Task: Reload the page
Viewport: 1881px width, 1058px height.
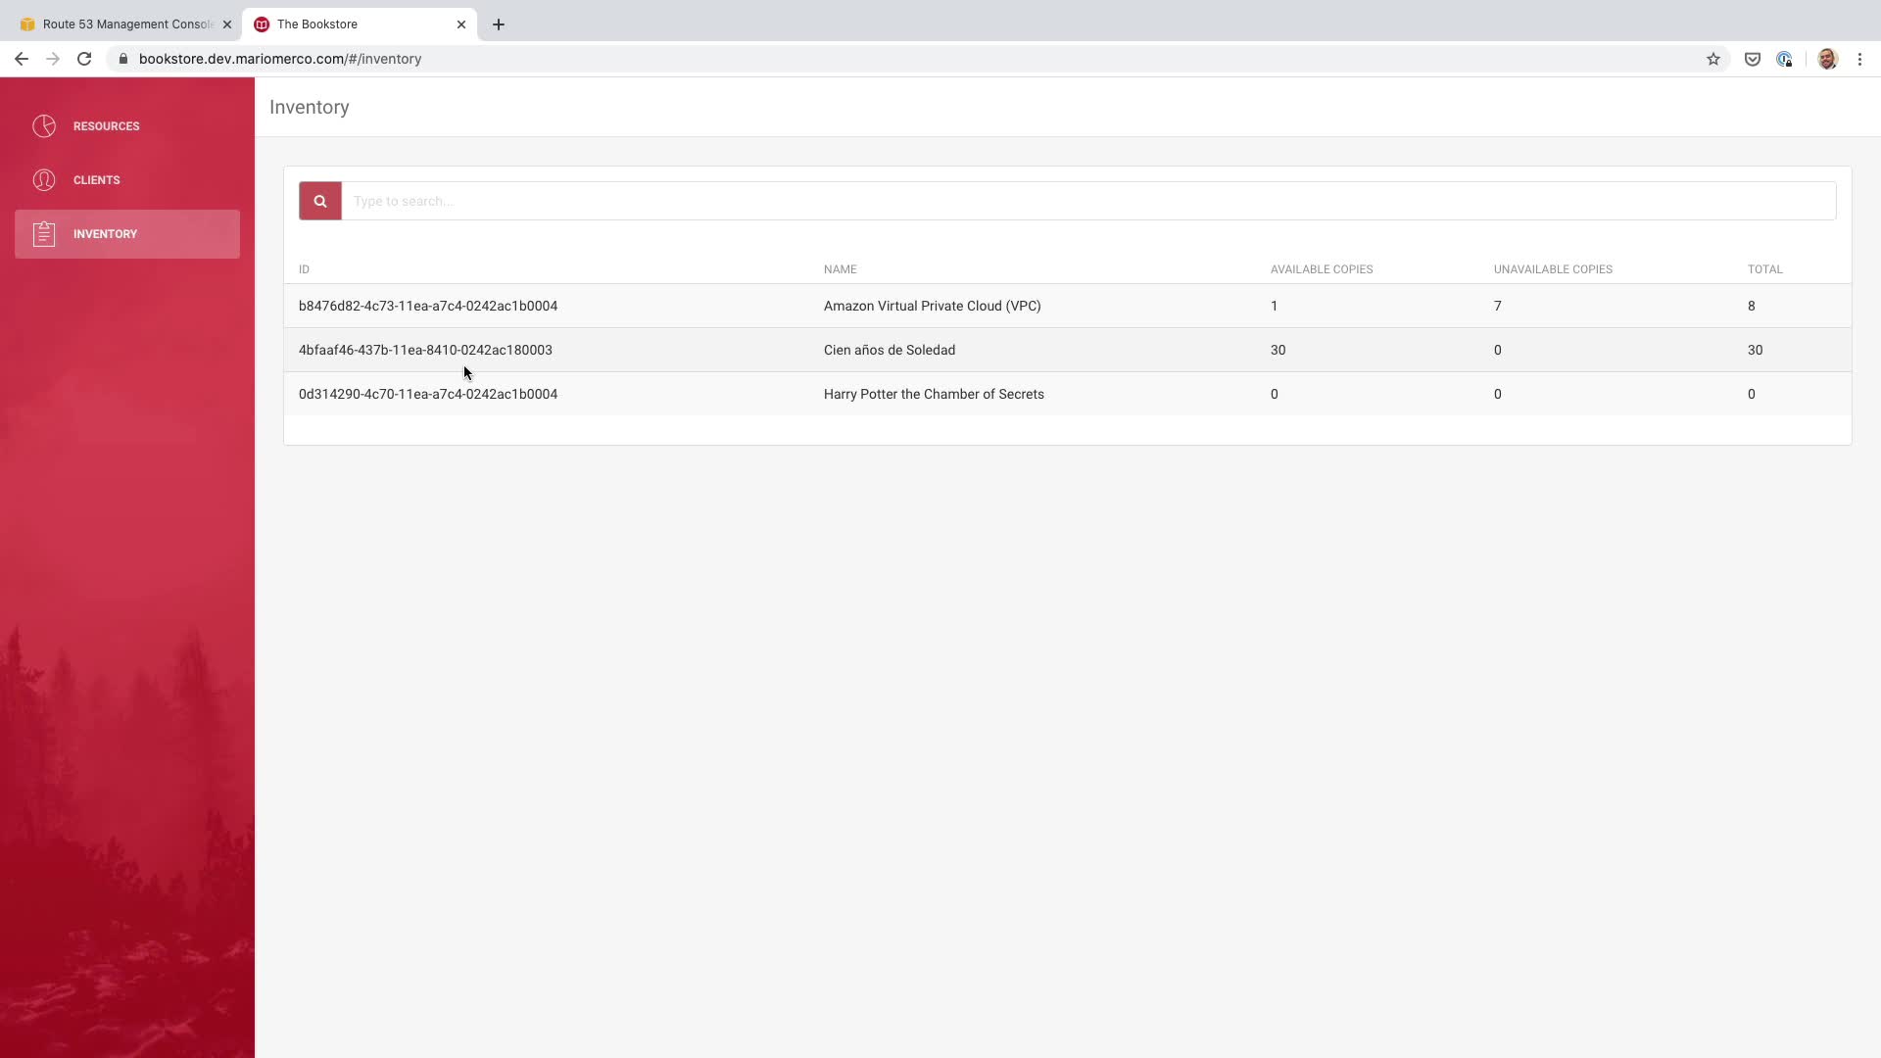Action: click(x=84, y=59)
